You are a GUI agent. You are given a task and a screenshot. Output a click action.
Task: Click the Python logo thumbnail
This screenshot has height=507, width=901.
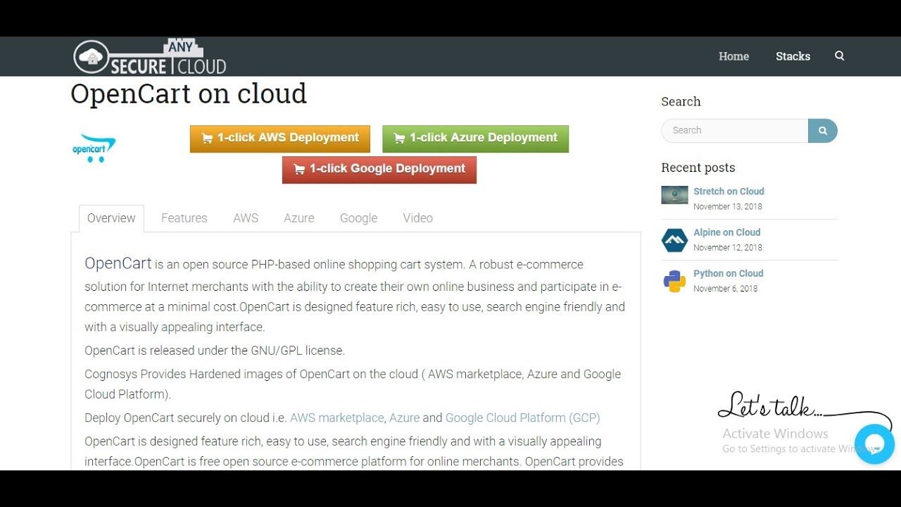[674, 281]
